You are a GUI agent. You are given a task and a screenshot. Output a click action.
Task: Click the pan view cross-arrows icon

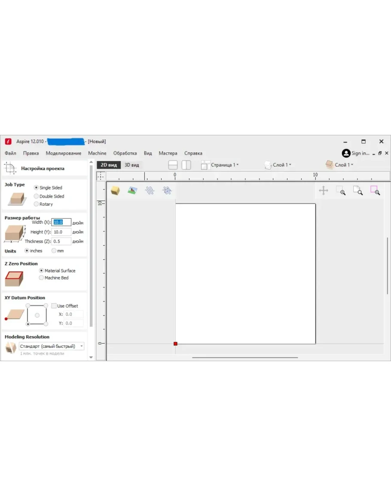click(x=324, y=191)
